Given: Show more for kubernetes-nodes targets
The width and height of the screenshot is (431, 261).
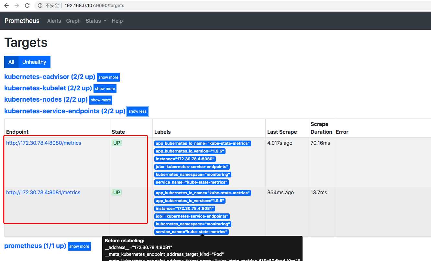Looking at the screenshot, I should coord(101,100).
